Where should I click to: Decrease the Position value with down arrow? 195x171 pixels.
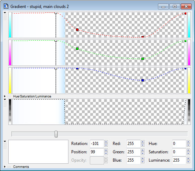[x=106, y=154]
